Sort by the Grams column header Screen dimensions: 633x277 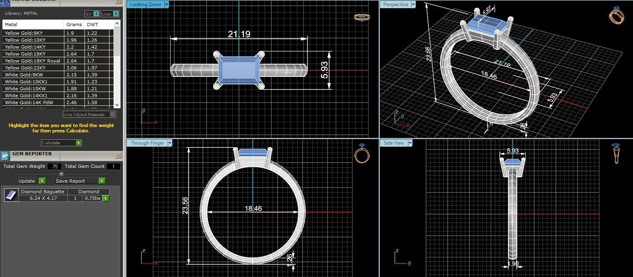pos(75,25)
